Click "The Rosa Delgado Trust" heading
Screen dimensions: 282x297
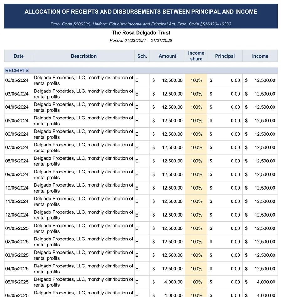(x=141, y=33)
